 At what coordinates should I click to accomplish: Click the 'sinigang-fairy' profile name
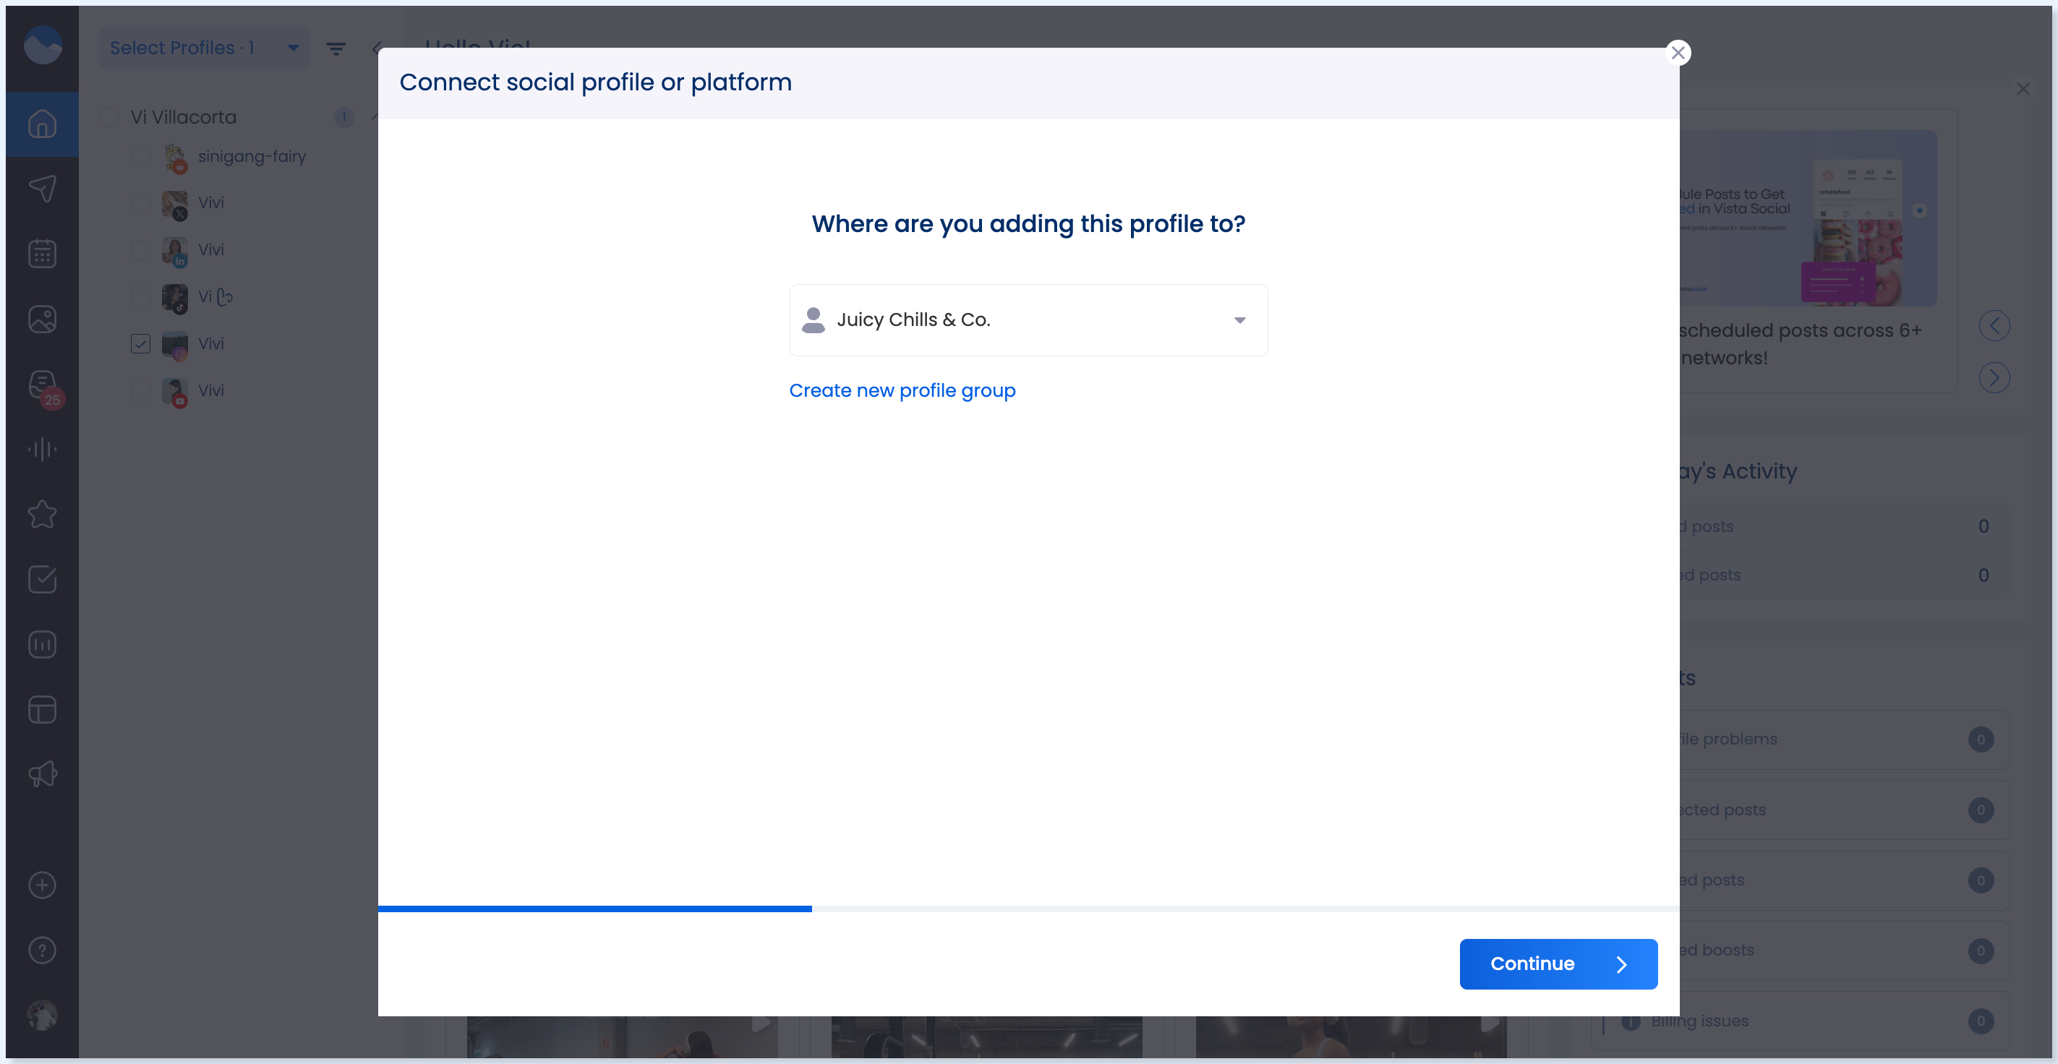pos(252,157)
